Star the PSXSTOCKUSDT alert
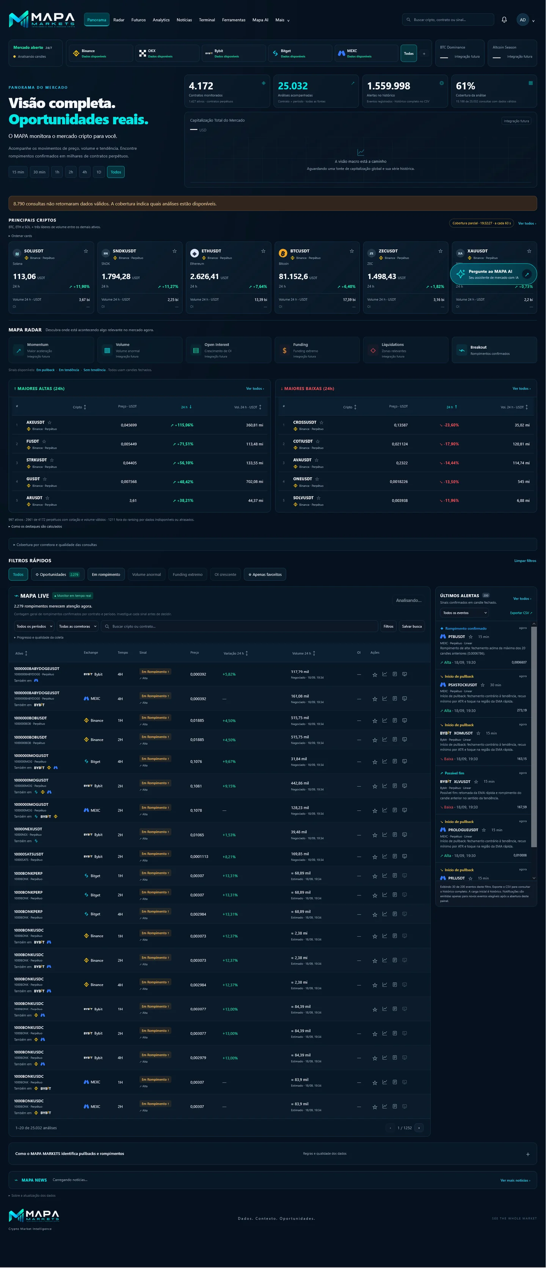The height and width of the screenshot is (1268, 546). (483, 685)
